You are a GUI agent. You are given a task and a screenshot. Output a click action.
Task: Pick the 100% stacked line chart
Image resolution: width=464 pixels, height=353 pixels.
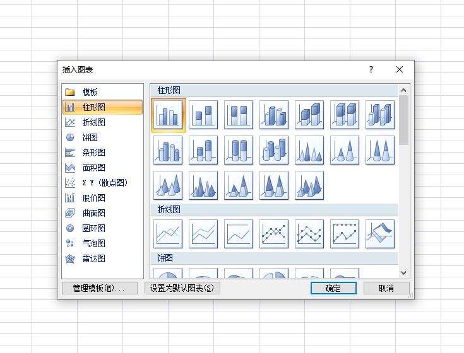click(239, 234)
